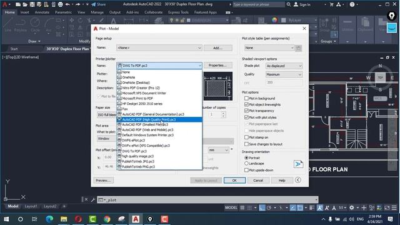Open Google Chrome from the taskbar
This screenshot has width=400, height=225.
tap(107, 219)
